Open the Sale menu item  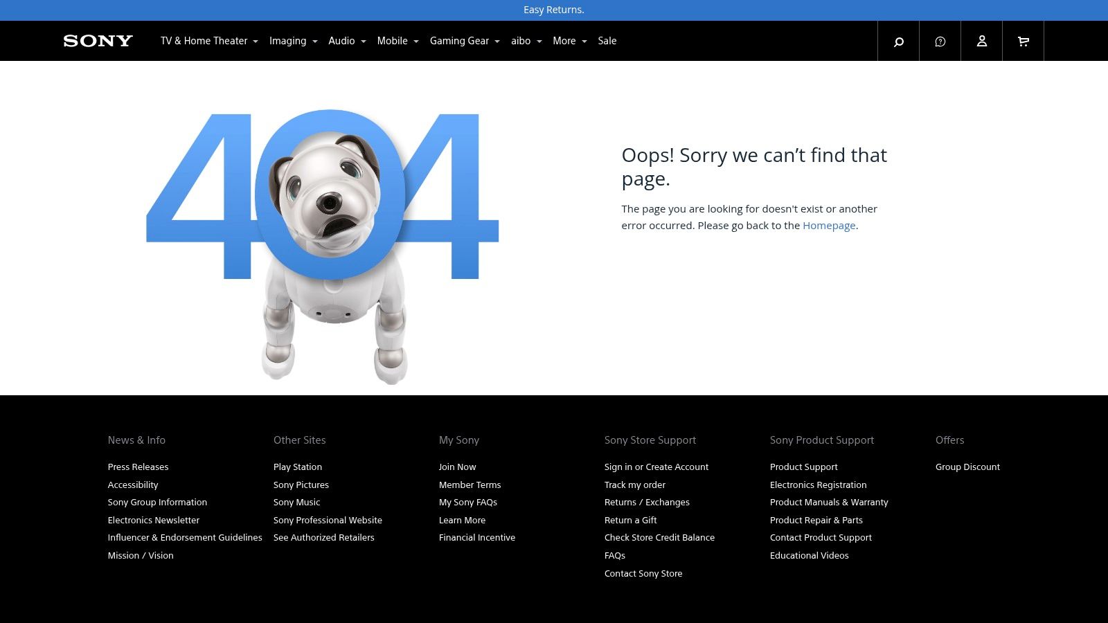pyautogui.click(x=607, y=41)
